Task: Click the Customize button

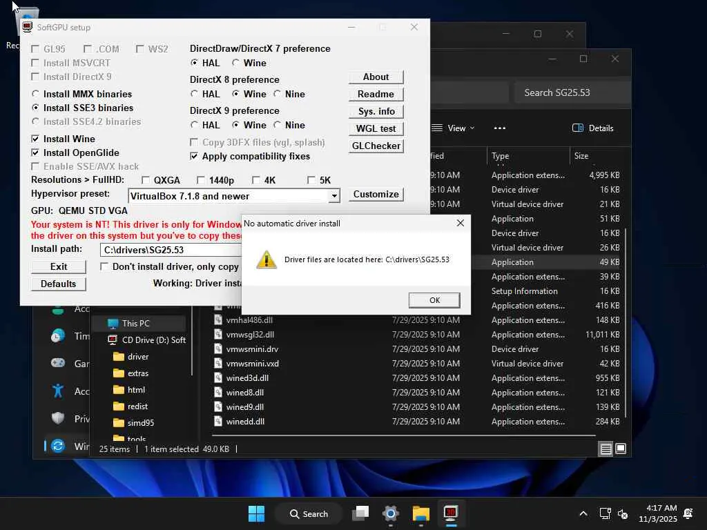Action: [376, 194]
